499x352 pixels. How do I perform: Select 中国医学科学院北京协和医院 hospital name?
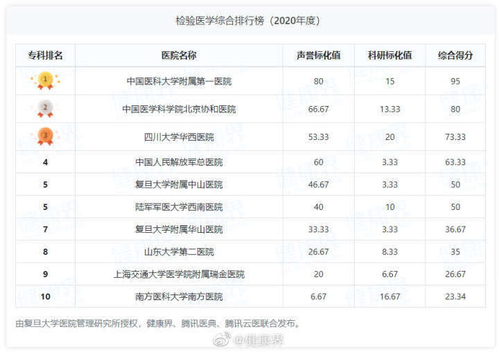(x=179, y=109)
